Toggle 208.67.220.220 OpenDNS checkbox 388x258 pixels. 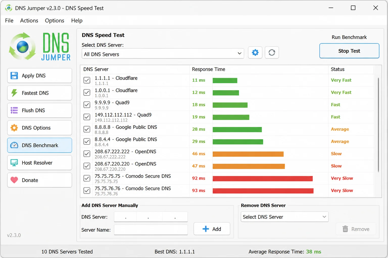pos(87,166)
